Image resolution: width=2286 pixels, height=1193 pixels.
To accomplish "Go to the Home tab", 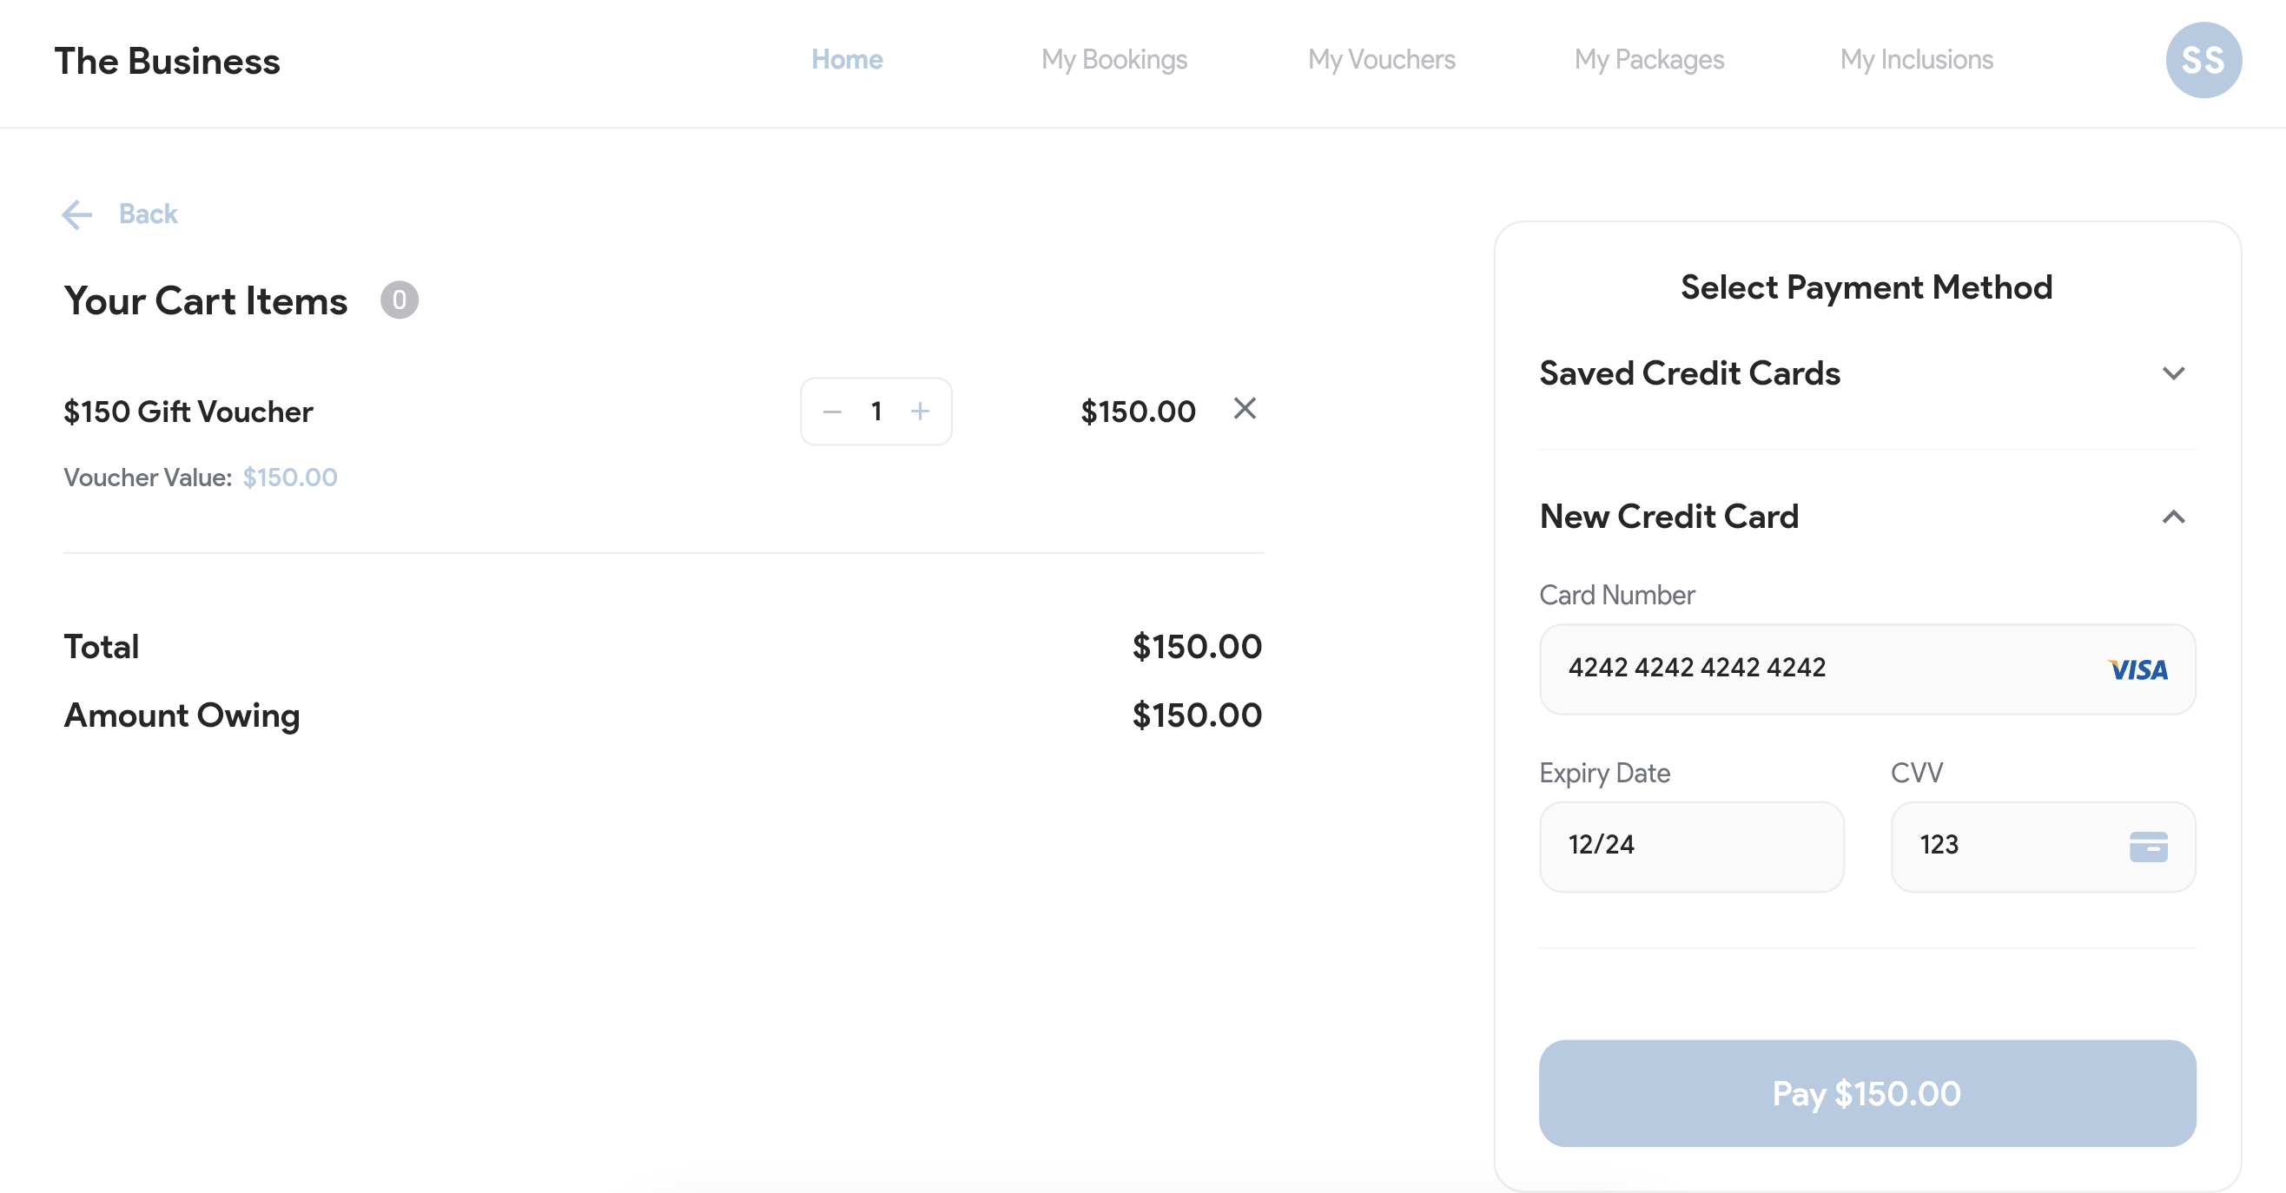I will coord(847,59).
